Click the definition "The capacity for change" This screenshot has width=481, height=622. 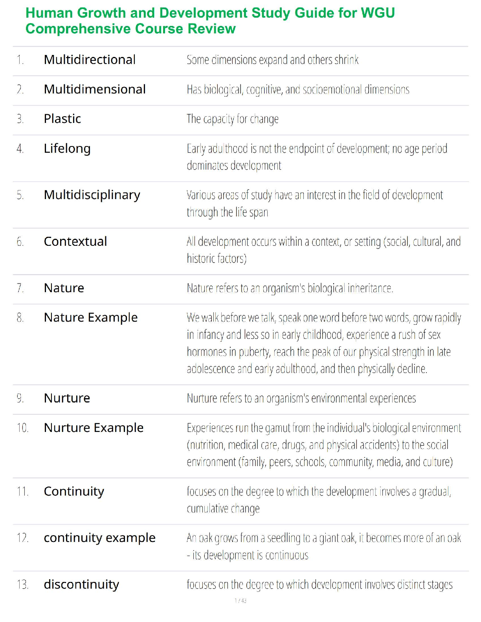(233, 119)
